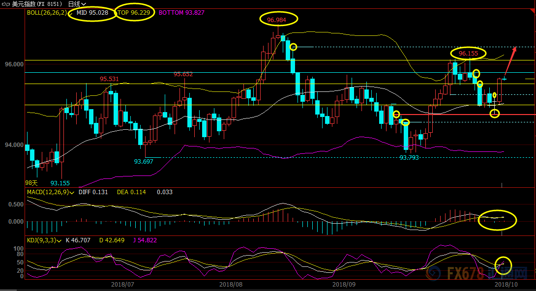Click the DIFF 0.131 MACD value
Screen dimensions: 536x291
click(x=93, y=192)
